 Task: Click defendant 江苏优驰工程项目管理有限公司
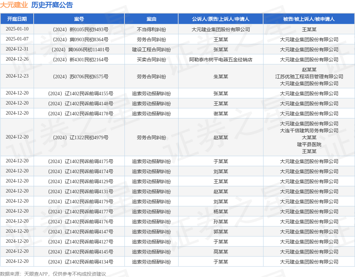(x=309, y=77)
